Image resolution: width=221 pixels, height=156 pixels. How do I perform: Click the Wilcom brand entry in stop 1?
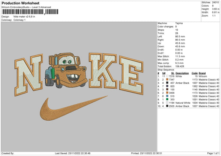[x=203, y=76]
